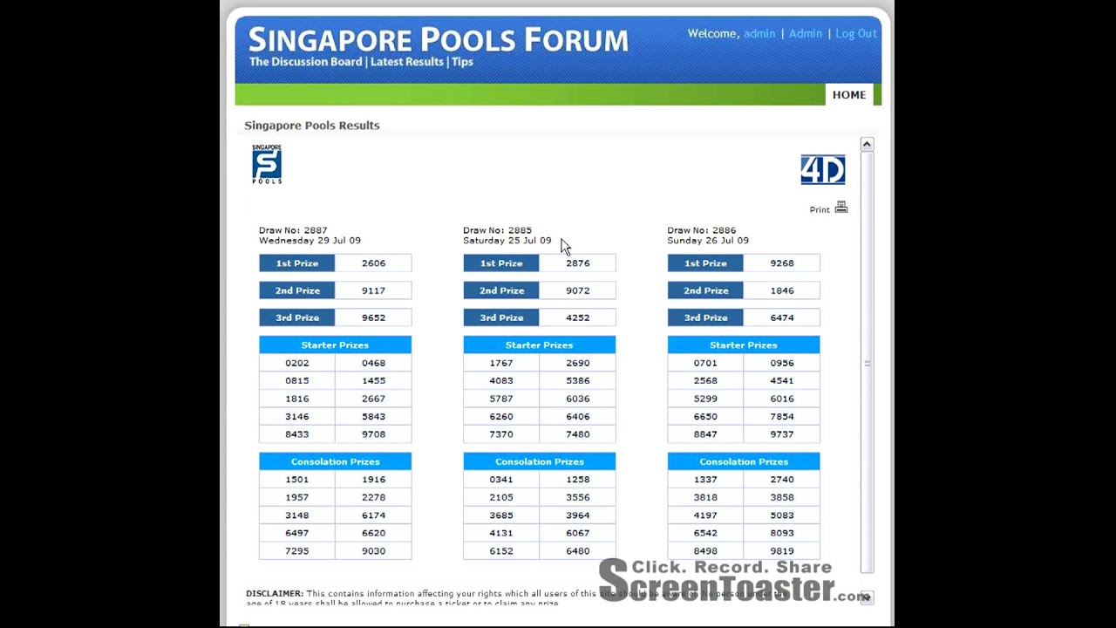Select starter prize number 1767
Screen dimensions: 1116x628
[x=501, y=363]
